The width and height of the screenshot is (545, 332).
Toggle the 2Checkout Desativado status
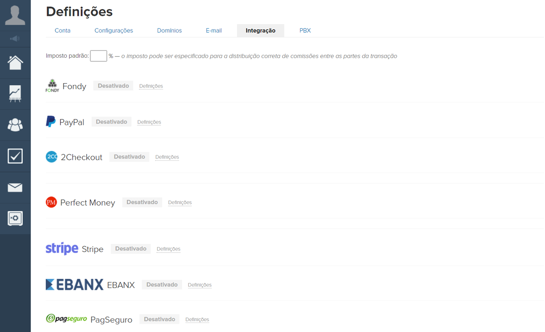point(129,157)
